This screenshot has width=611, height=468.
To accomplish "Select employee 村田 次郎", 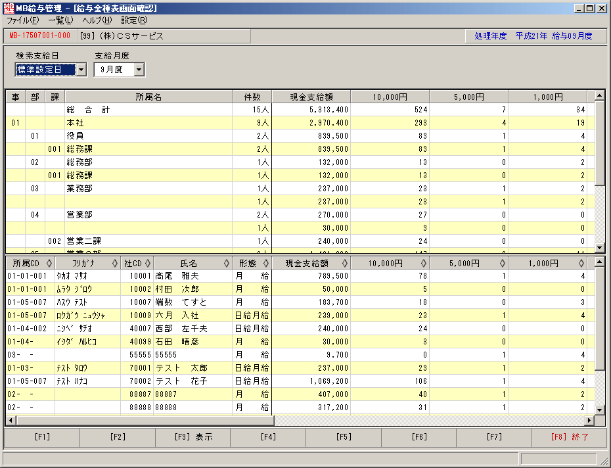I will (x=300, y=289).
